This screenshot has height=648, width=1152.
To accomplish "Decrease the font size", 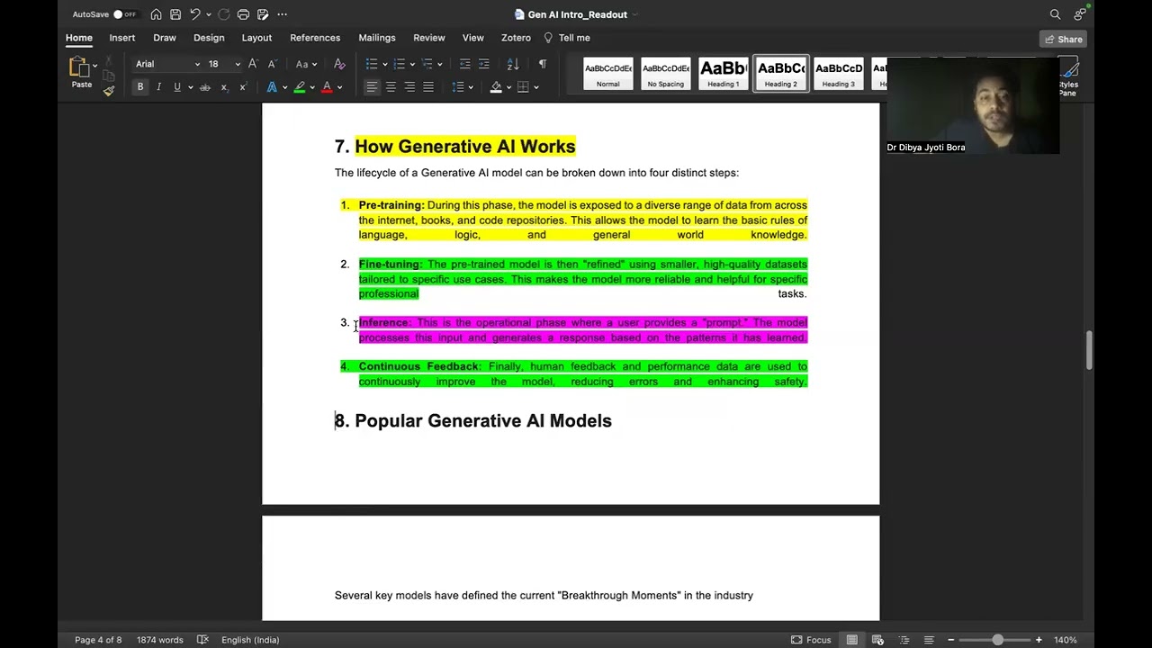I will tap(272, 64).
